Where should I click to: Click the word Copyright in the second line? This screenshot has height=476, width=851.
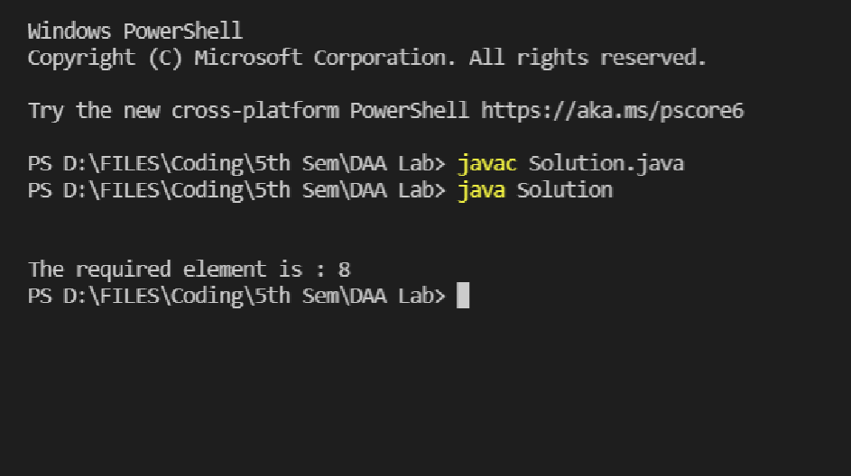pos(81,59)
